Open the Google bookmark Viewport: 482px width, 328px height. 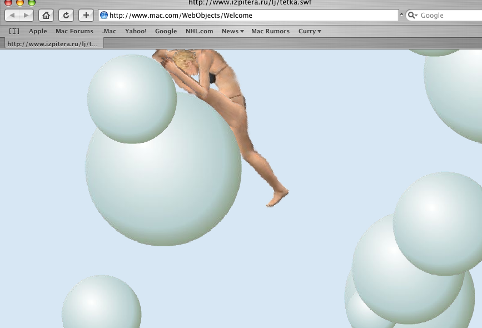166,31
